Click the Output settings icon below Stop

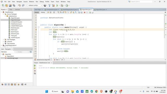coord(35,73)
